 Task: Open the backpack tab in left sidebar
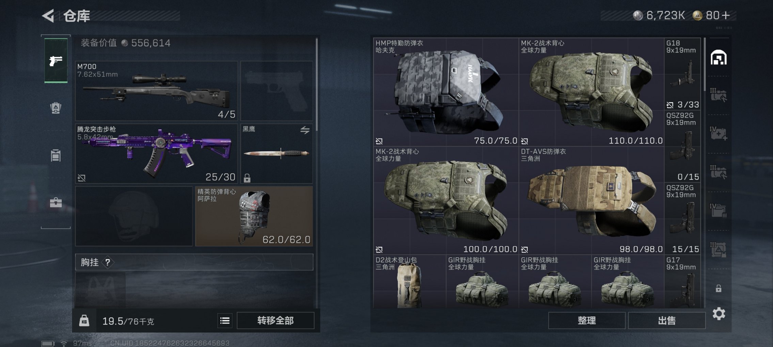point(56,108)
